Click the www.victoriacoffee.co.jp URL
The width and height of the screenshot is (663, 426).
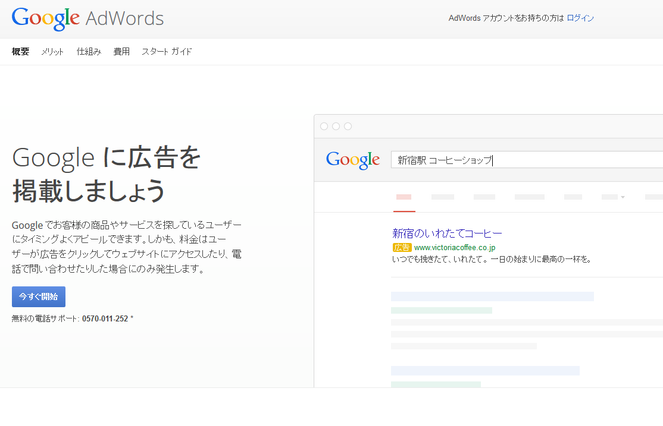pyautogui.click(x=455, y=247)
